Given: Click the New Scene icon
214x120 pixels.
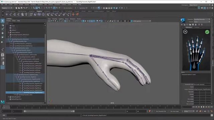Looking at the screenshot, I should click(x=16, y=8).
